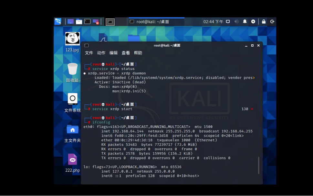Click the 'xrdp.service - xrdp daemon' line
The image size is (313, 196).
click(117, 73)
